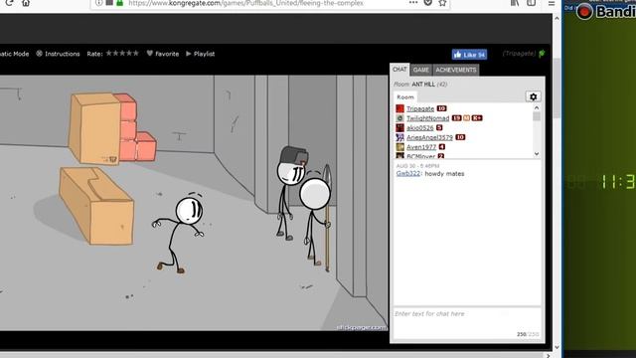Click the Kongregate URL address field

[x=245, y=3]
